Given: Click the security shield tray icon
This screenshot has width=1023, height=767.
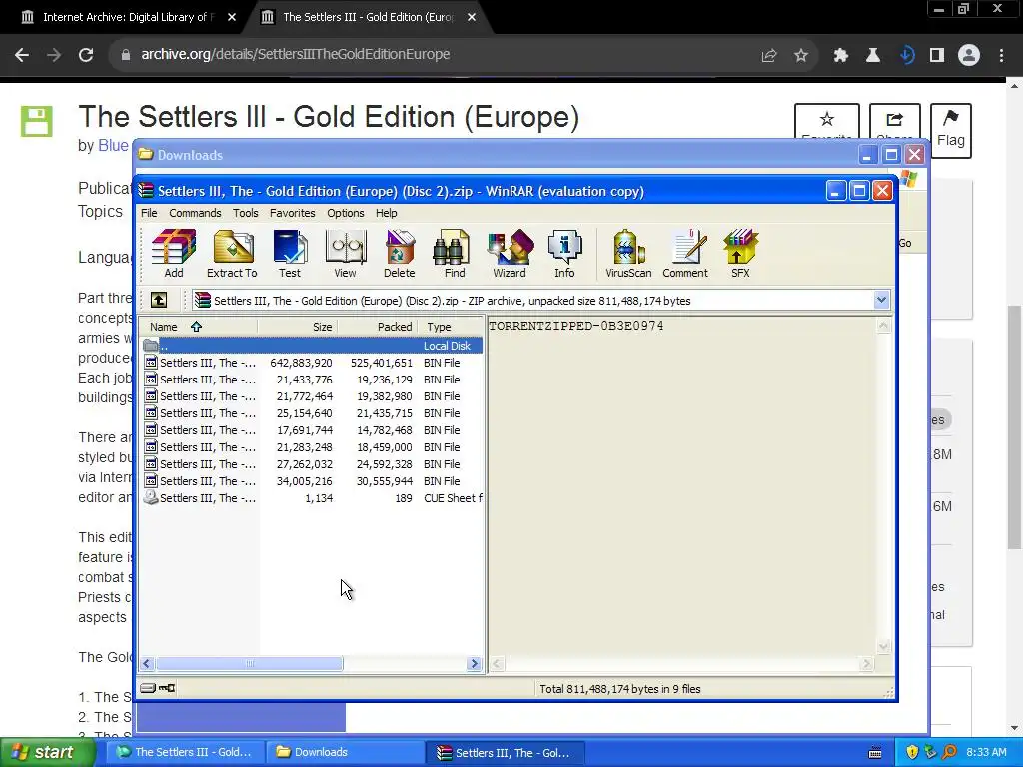Looking at the screenshot, I should (x=912, y=752).
